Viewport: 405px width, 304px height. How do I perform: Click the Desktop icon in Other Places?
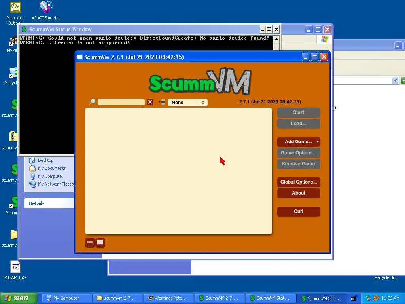point(32,161)
